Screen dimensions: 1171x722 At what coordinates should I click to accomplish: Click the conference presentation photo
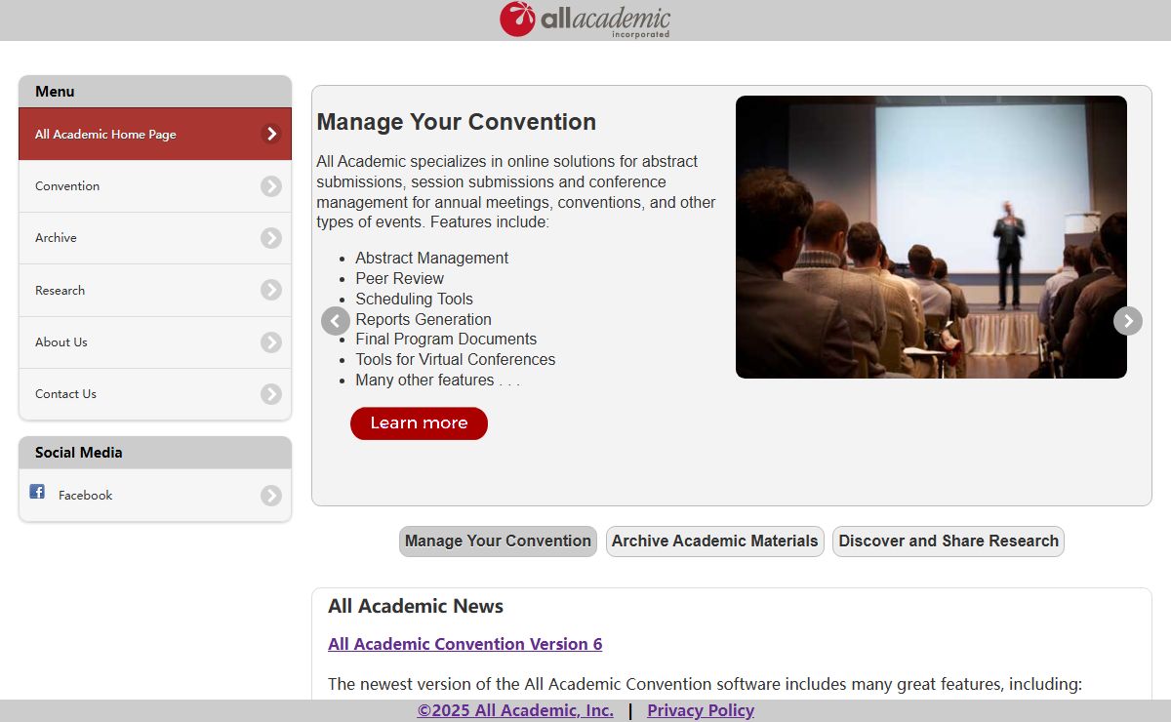(931, 237)
